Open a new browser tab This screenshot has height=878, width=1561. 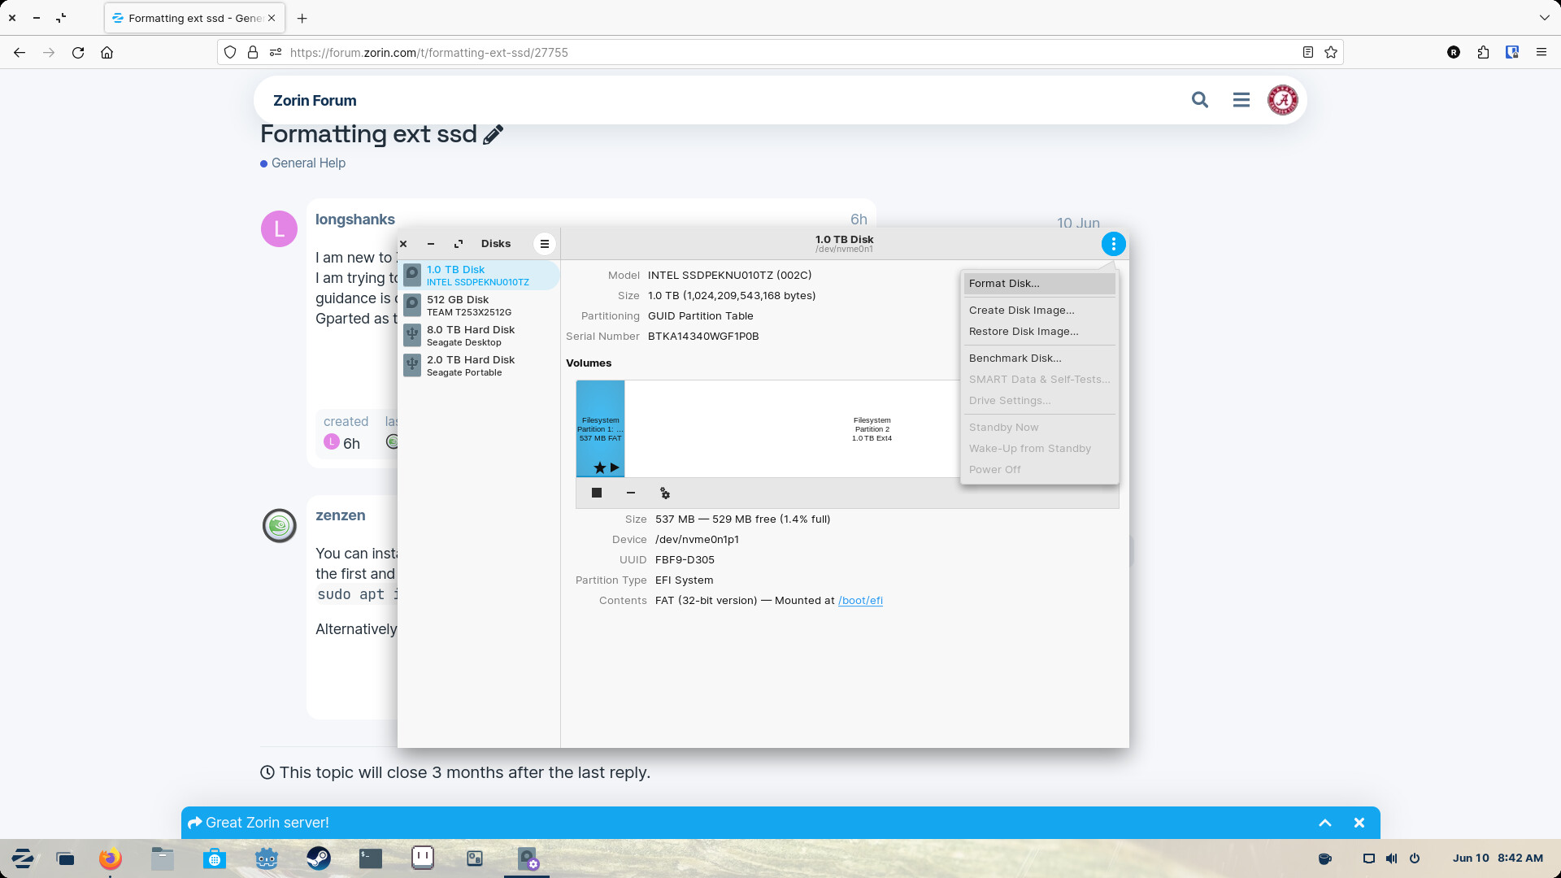tap(302, 18)
